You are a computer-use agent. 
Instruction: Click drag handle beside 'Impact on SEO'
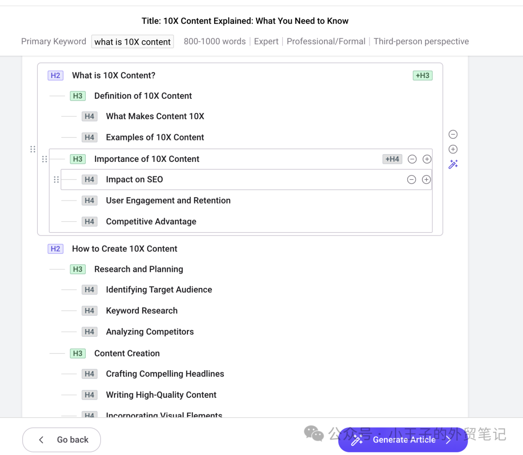56,180
